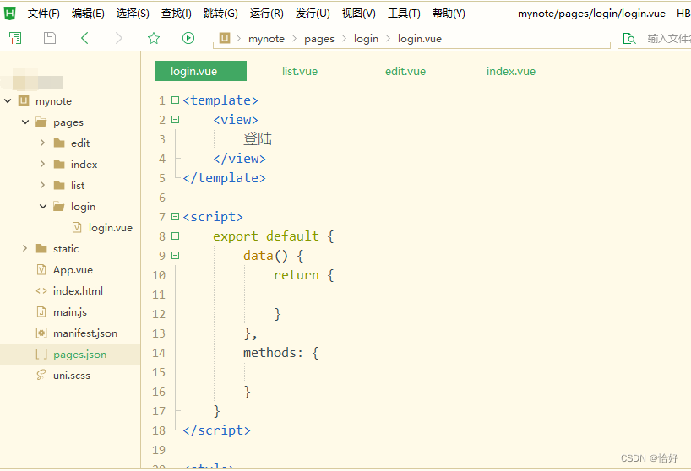Click login.vue in the breadcrumb path
Viewport: 691px width, 471px height.
[x=420, y=39]
